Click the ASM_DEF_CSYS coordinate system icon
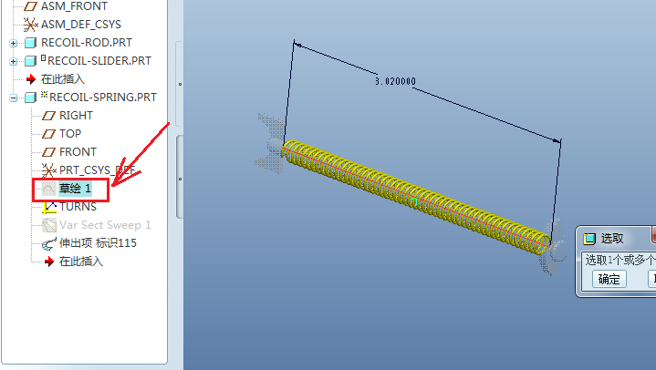Image resolution: width=656 pixels, height=370 pixels. 30,25
